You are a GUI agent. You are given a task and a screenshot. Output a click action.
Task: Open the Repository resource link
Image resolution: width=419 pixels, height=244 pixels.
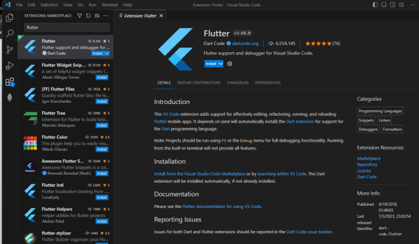tap(367, 164)
